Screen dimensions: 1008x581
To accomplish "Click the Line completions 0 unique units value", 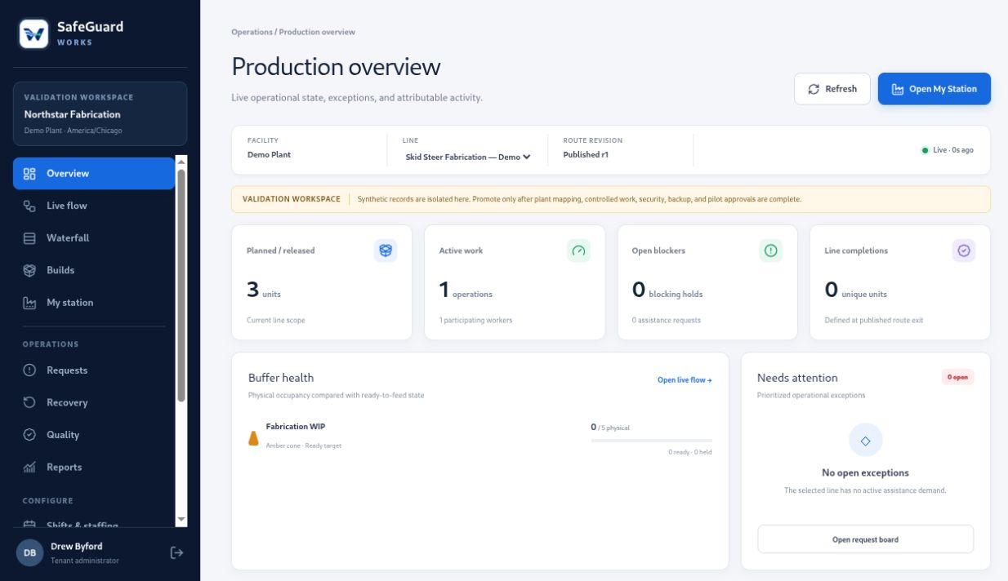I will coord(856,290).
